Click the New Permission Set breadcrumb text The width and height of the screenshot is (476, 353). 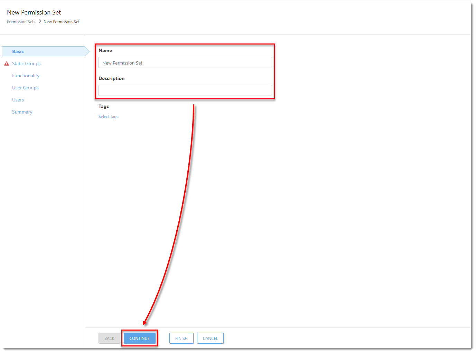(62, 22)
